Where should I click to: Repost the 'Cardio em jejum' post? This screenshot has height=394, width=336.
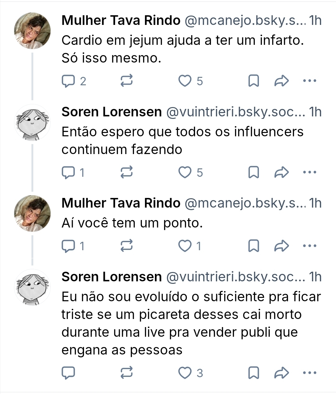click(x=127, y=81)
